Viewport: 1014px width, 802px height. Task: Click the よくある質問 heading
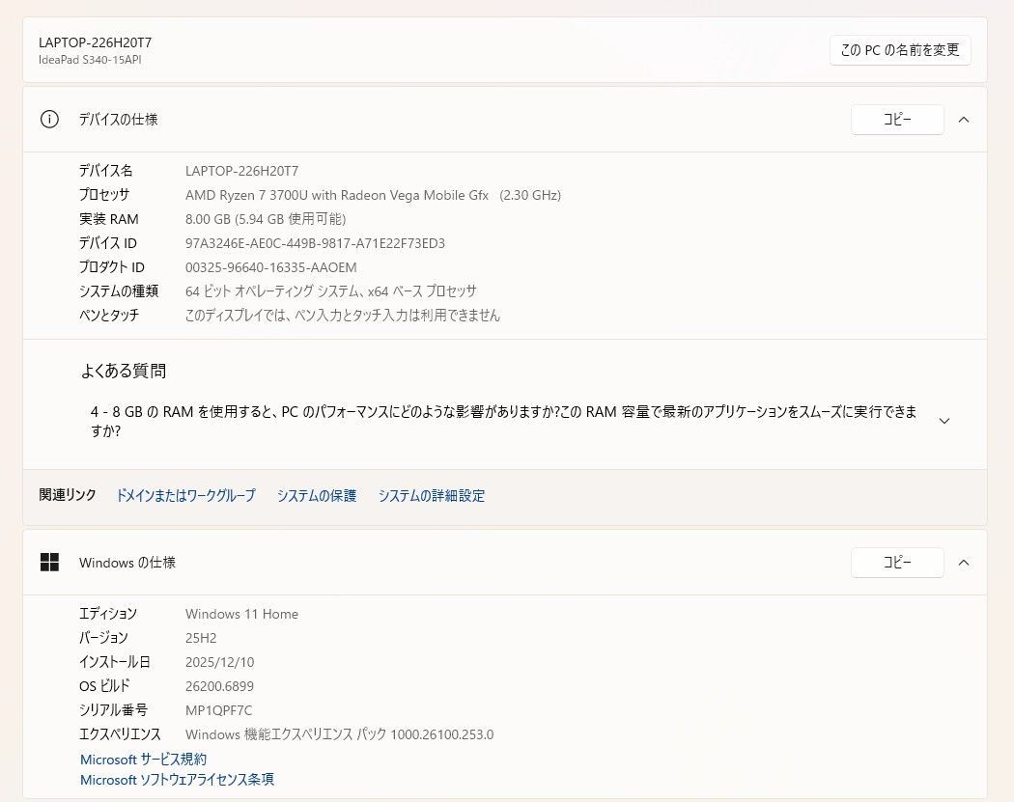click(x=124, y=371)
